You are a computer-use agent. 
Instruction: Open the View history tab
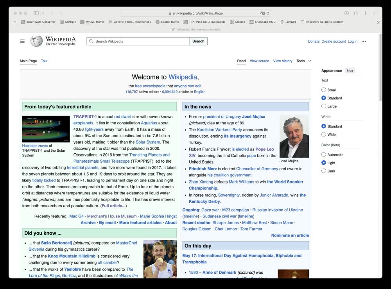[x=283, y=61]
